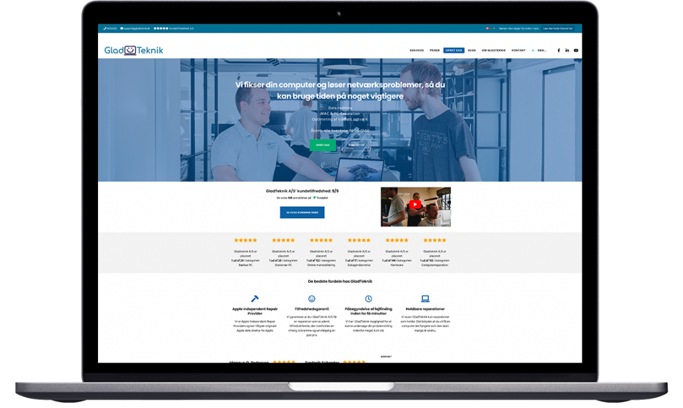Click the stars above Online markedsføring ranking

tap(321, 241)
